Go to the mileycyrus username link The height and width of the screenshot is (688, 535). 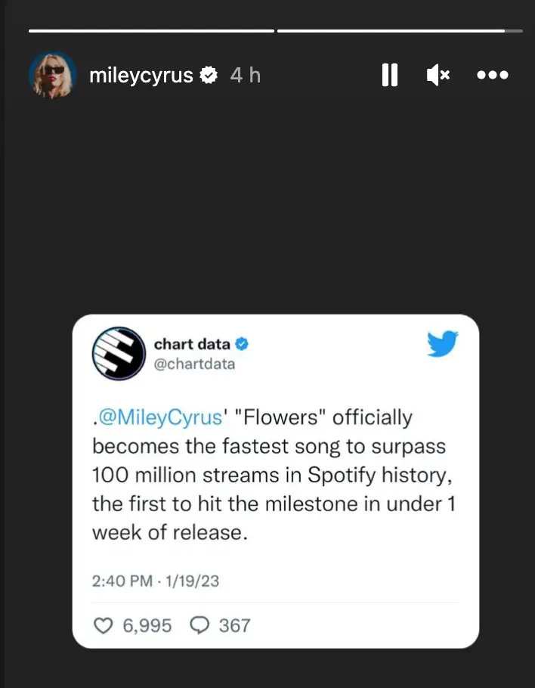pos(141,76)
